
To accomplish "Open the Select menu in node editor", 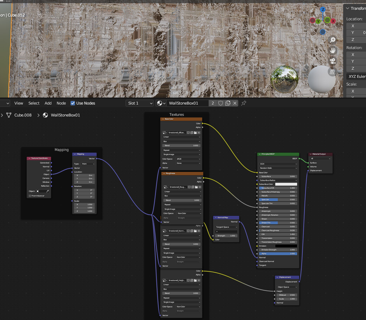I will [34, 103].
